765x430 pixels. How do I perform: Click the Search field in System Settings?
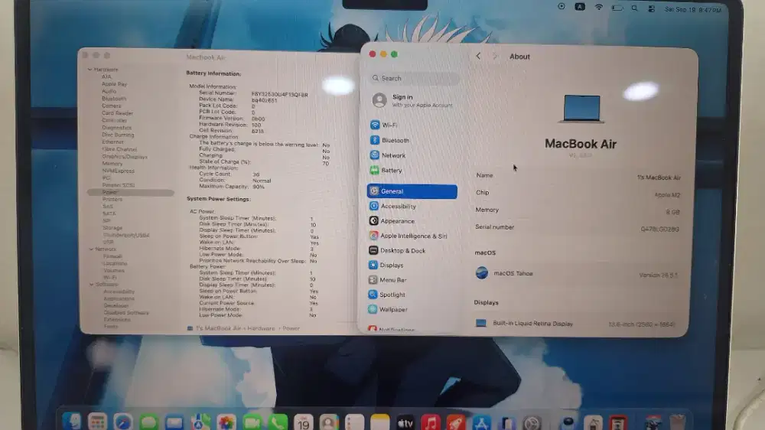414,78
